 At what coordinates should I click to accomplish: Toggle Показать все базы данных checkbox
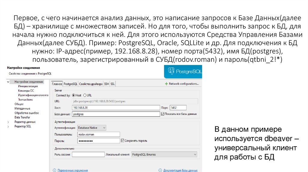[x=162, y=114]
